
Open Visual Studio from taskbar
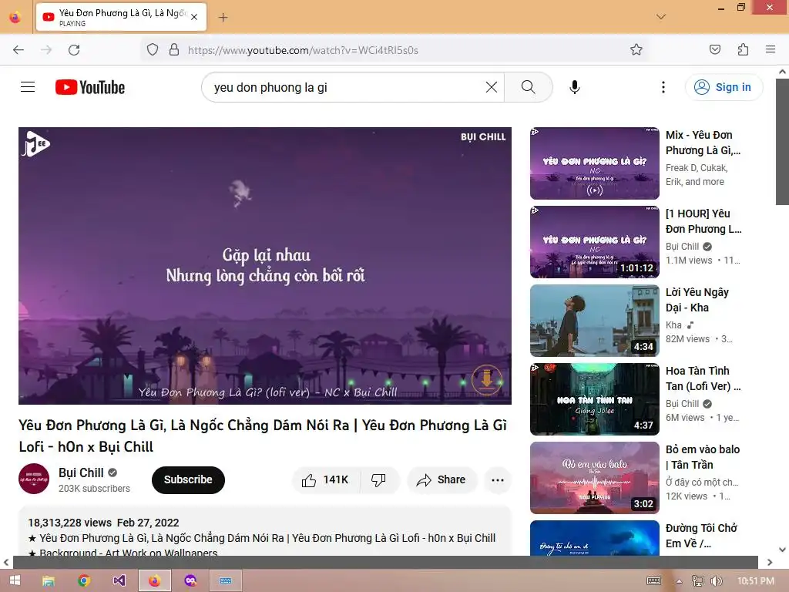tap(119, 580)
